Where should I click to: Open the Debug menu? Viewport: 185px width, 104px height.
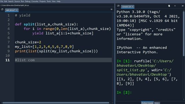click(28, 1)
